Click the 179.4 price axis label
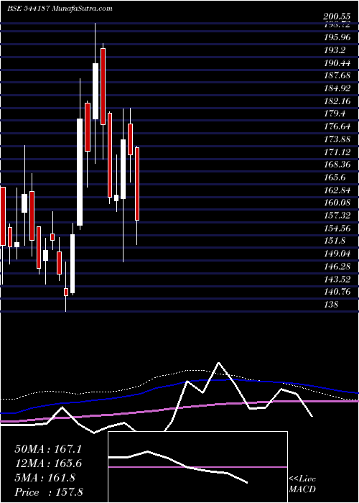This screenshot has width=359, height=503. point(335,114)
